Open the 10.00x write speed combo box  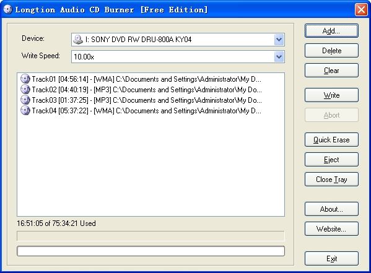coord(178,57)
